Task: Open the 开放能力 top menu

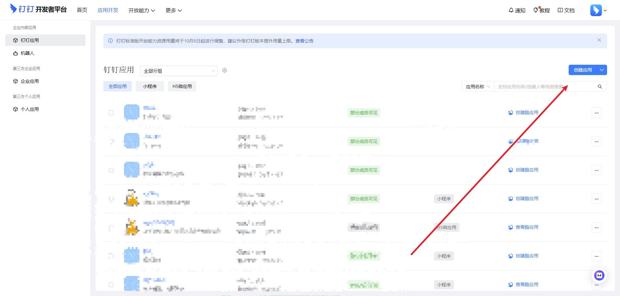Action: [x=141, y=11]
